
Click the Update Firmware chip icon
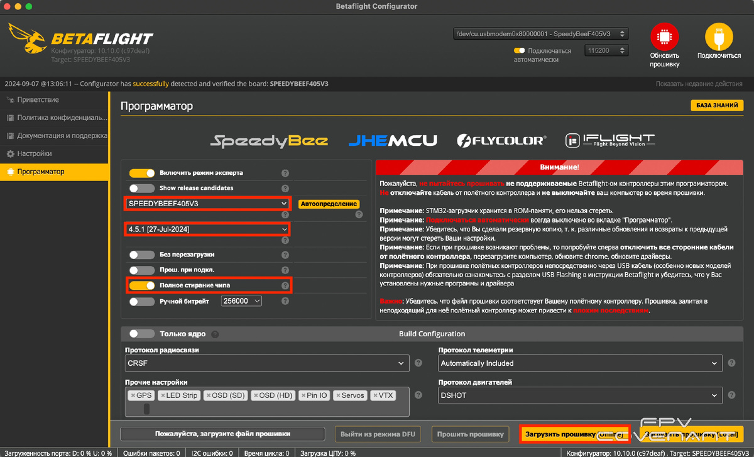pos(665,36)
